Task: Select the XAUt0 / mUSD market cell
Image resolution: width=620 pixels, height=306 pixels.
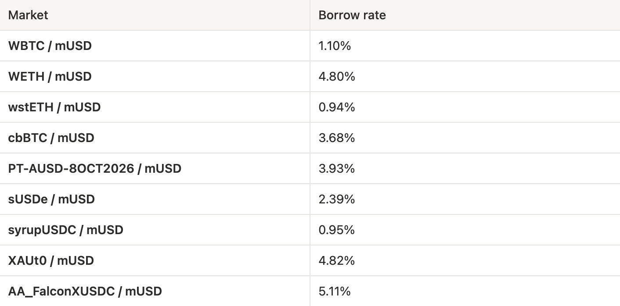Action: 155,260
